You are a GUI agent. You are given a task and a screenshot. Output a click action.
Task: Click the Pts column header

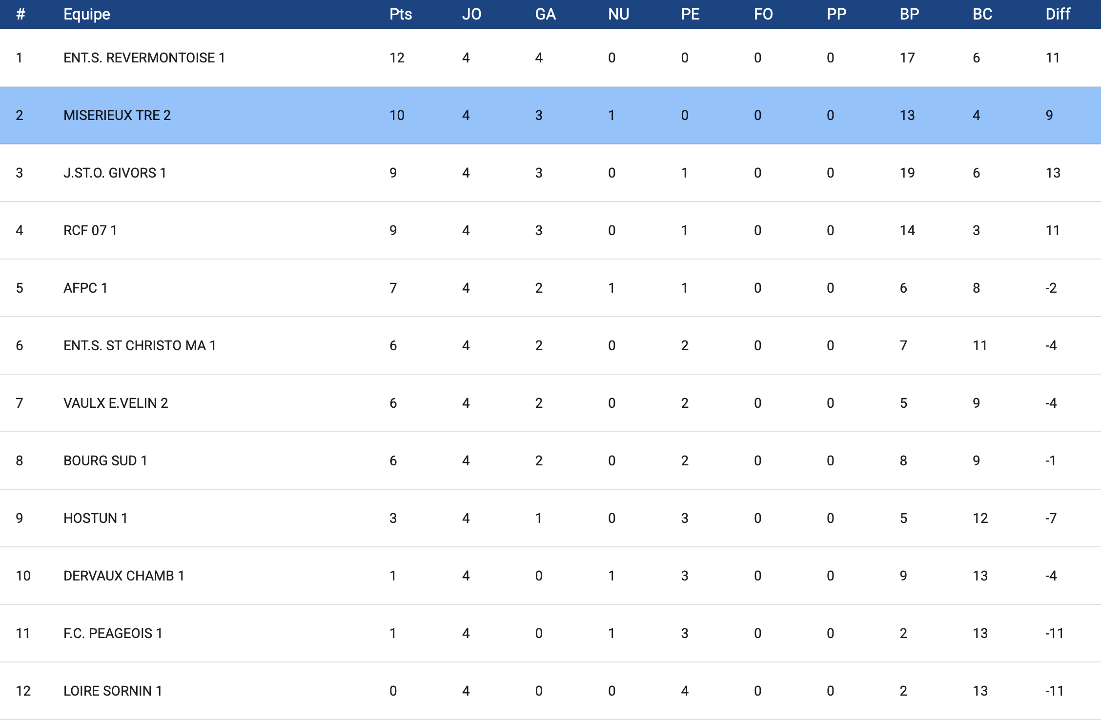400,14
